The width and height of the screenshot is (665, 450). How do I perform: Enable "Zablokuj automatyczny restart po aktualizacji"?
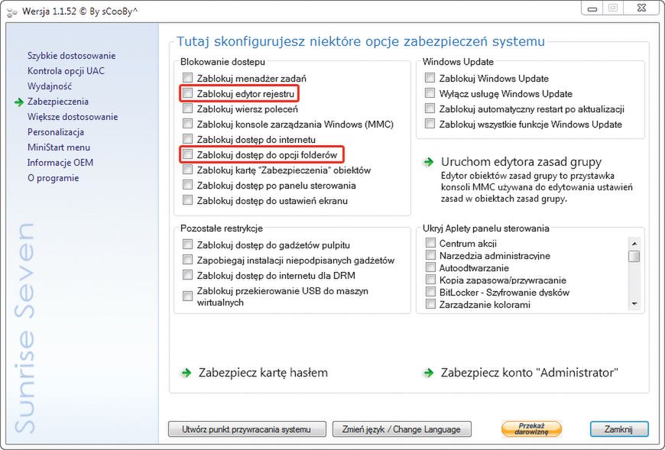point(430,108)
